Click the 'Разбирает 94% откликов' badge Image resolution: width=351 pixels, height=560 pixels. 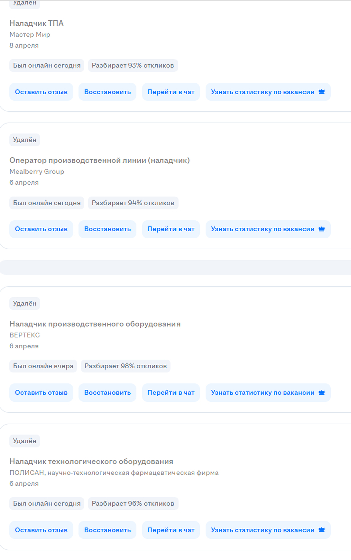(133, 203)
